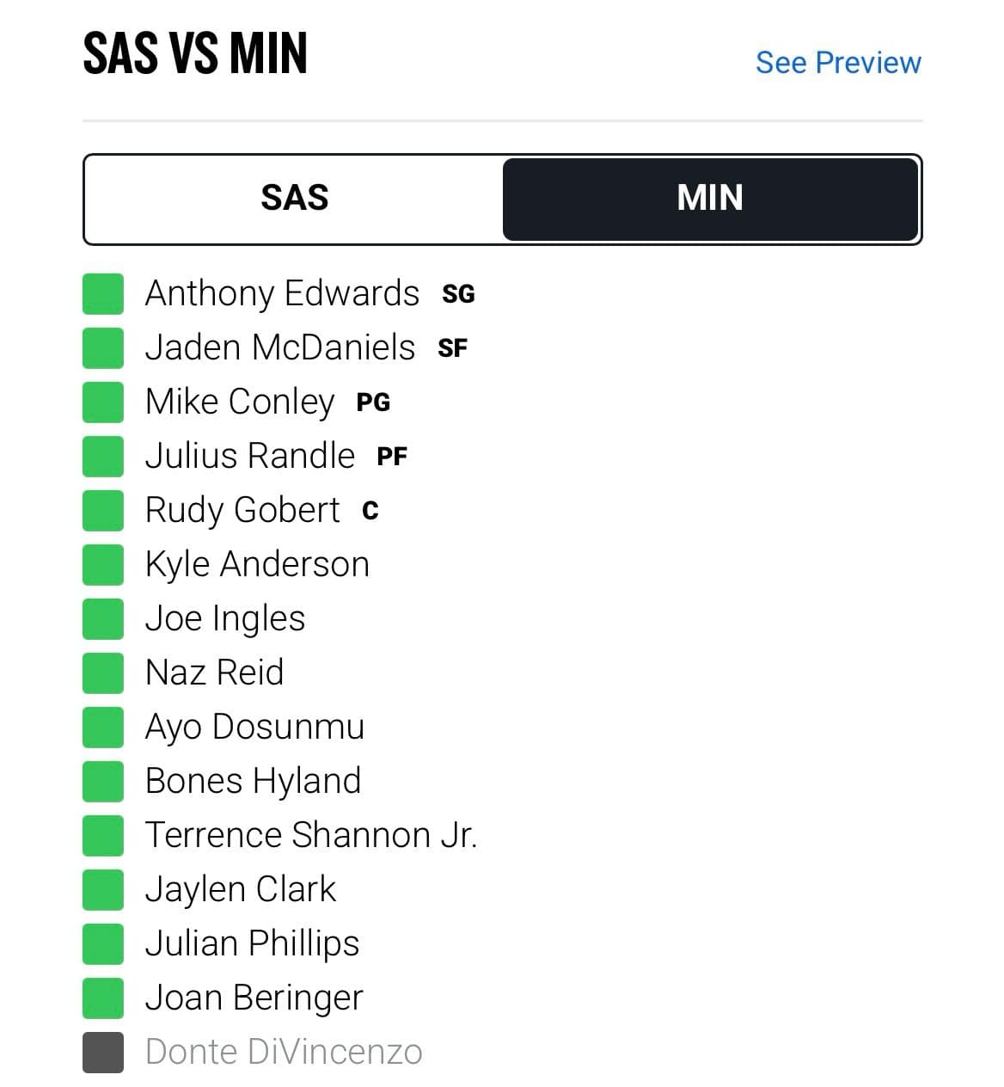Image resolution: width=1004 pixels, height=1087 pixels.
Task: Open Bones Hyland player entry
Action: point(253,781)
